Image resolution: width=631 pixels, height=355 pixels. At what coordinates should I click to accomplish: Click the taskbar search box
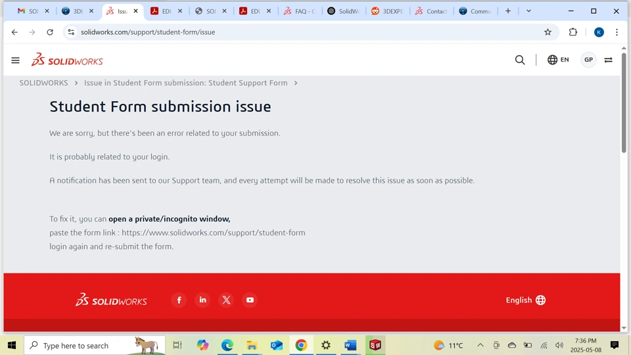coord(95,345)
